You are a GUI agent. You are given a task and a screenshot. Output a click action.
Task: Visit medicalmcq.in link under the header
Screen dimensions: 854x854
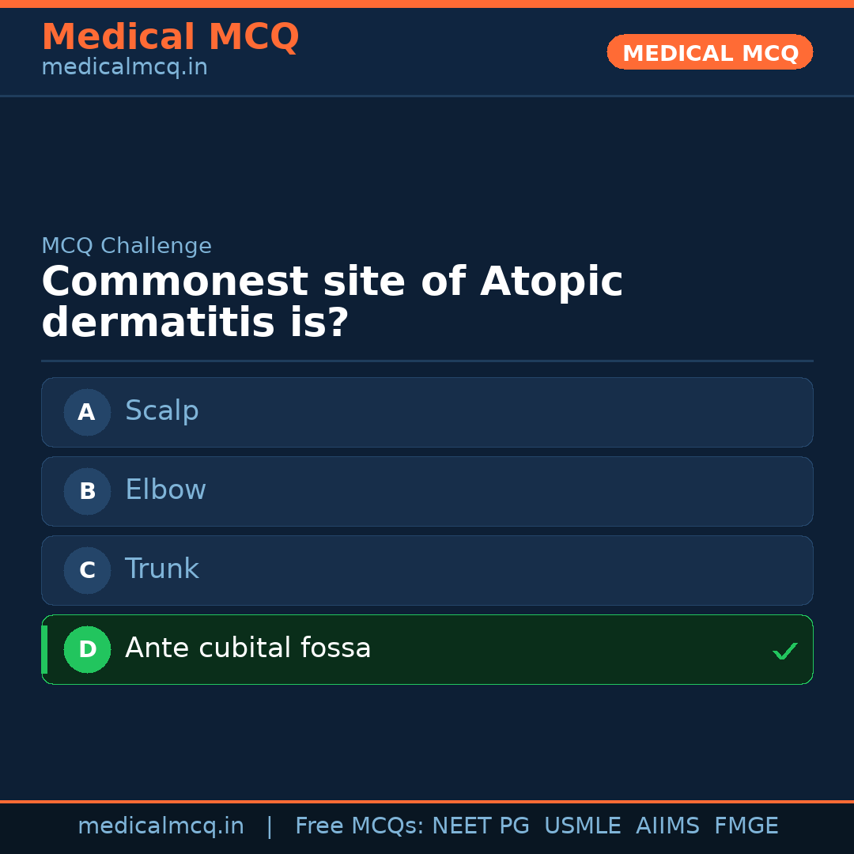[124, 68]
